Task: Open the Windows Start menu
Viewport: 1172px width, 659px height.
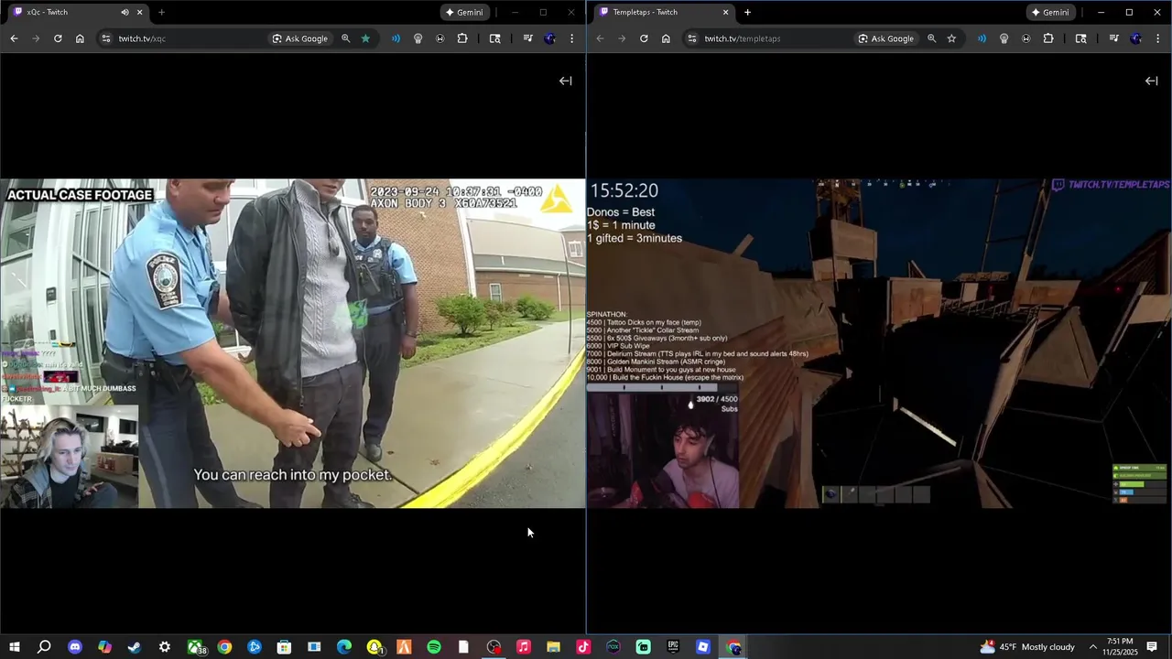Action: (x=15, y=647)
